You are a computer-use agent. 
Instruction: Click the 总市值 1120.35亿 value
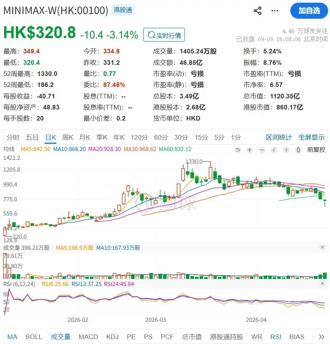[285, 96]
